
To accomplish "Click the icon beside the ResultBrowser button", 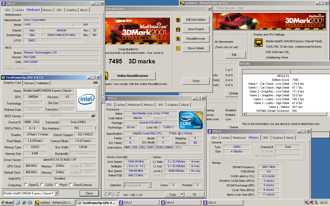I will (x=178, y=39).
